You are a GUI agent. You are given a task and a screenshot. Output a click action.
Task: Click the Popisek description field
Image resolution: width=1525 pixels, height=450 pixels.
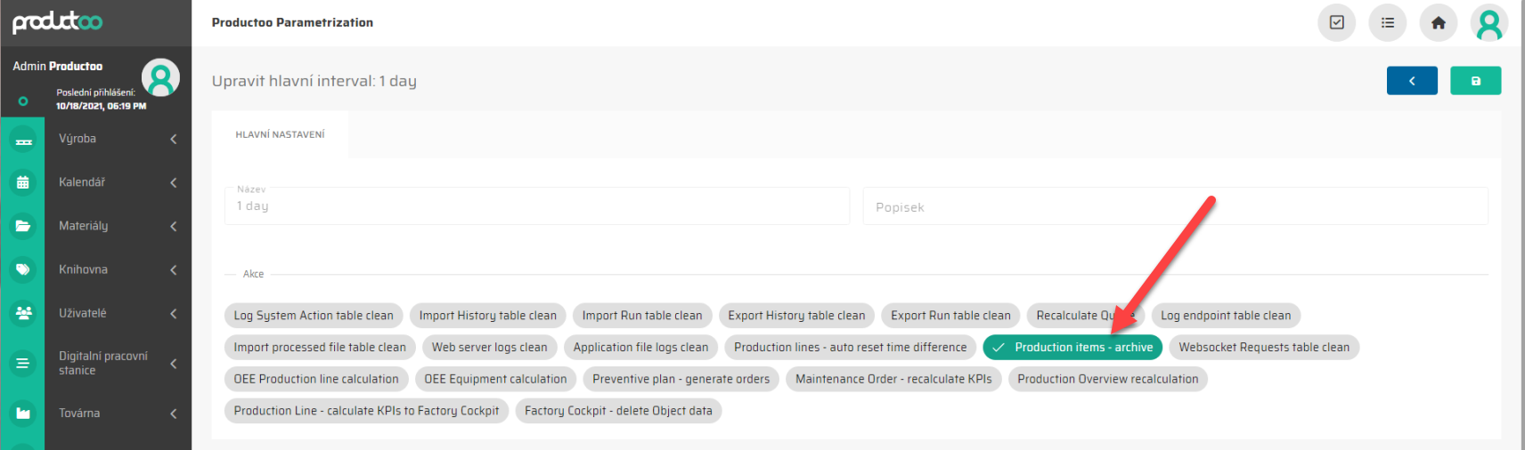[1174, 207]
